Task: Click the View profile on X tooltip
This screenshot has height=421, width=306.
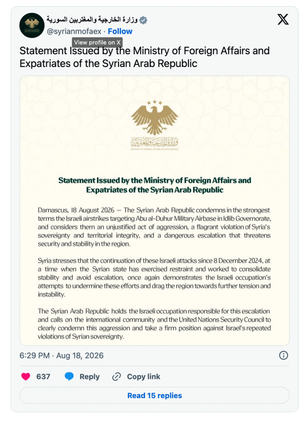Action: [x=97, y=42]
